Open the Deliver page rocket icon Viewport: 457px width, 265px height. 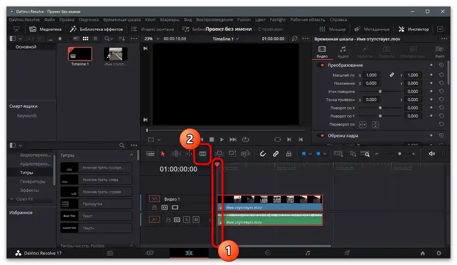(x=347, y=253)
